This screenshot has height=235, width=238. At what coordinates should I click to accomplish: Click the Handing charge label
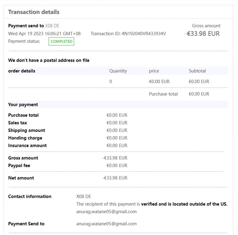click(25, 138)
